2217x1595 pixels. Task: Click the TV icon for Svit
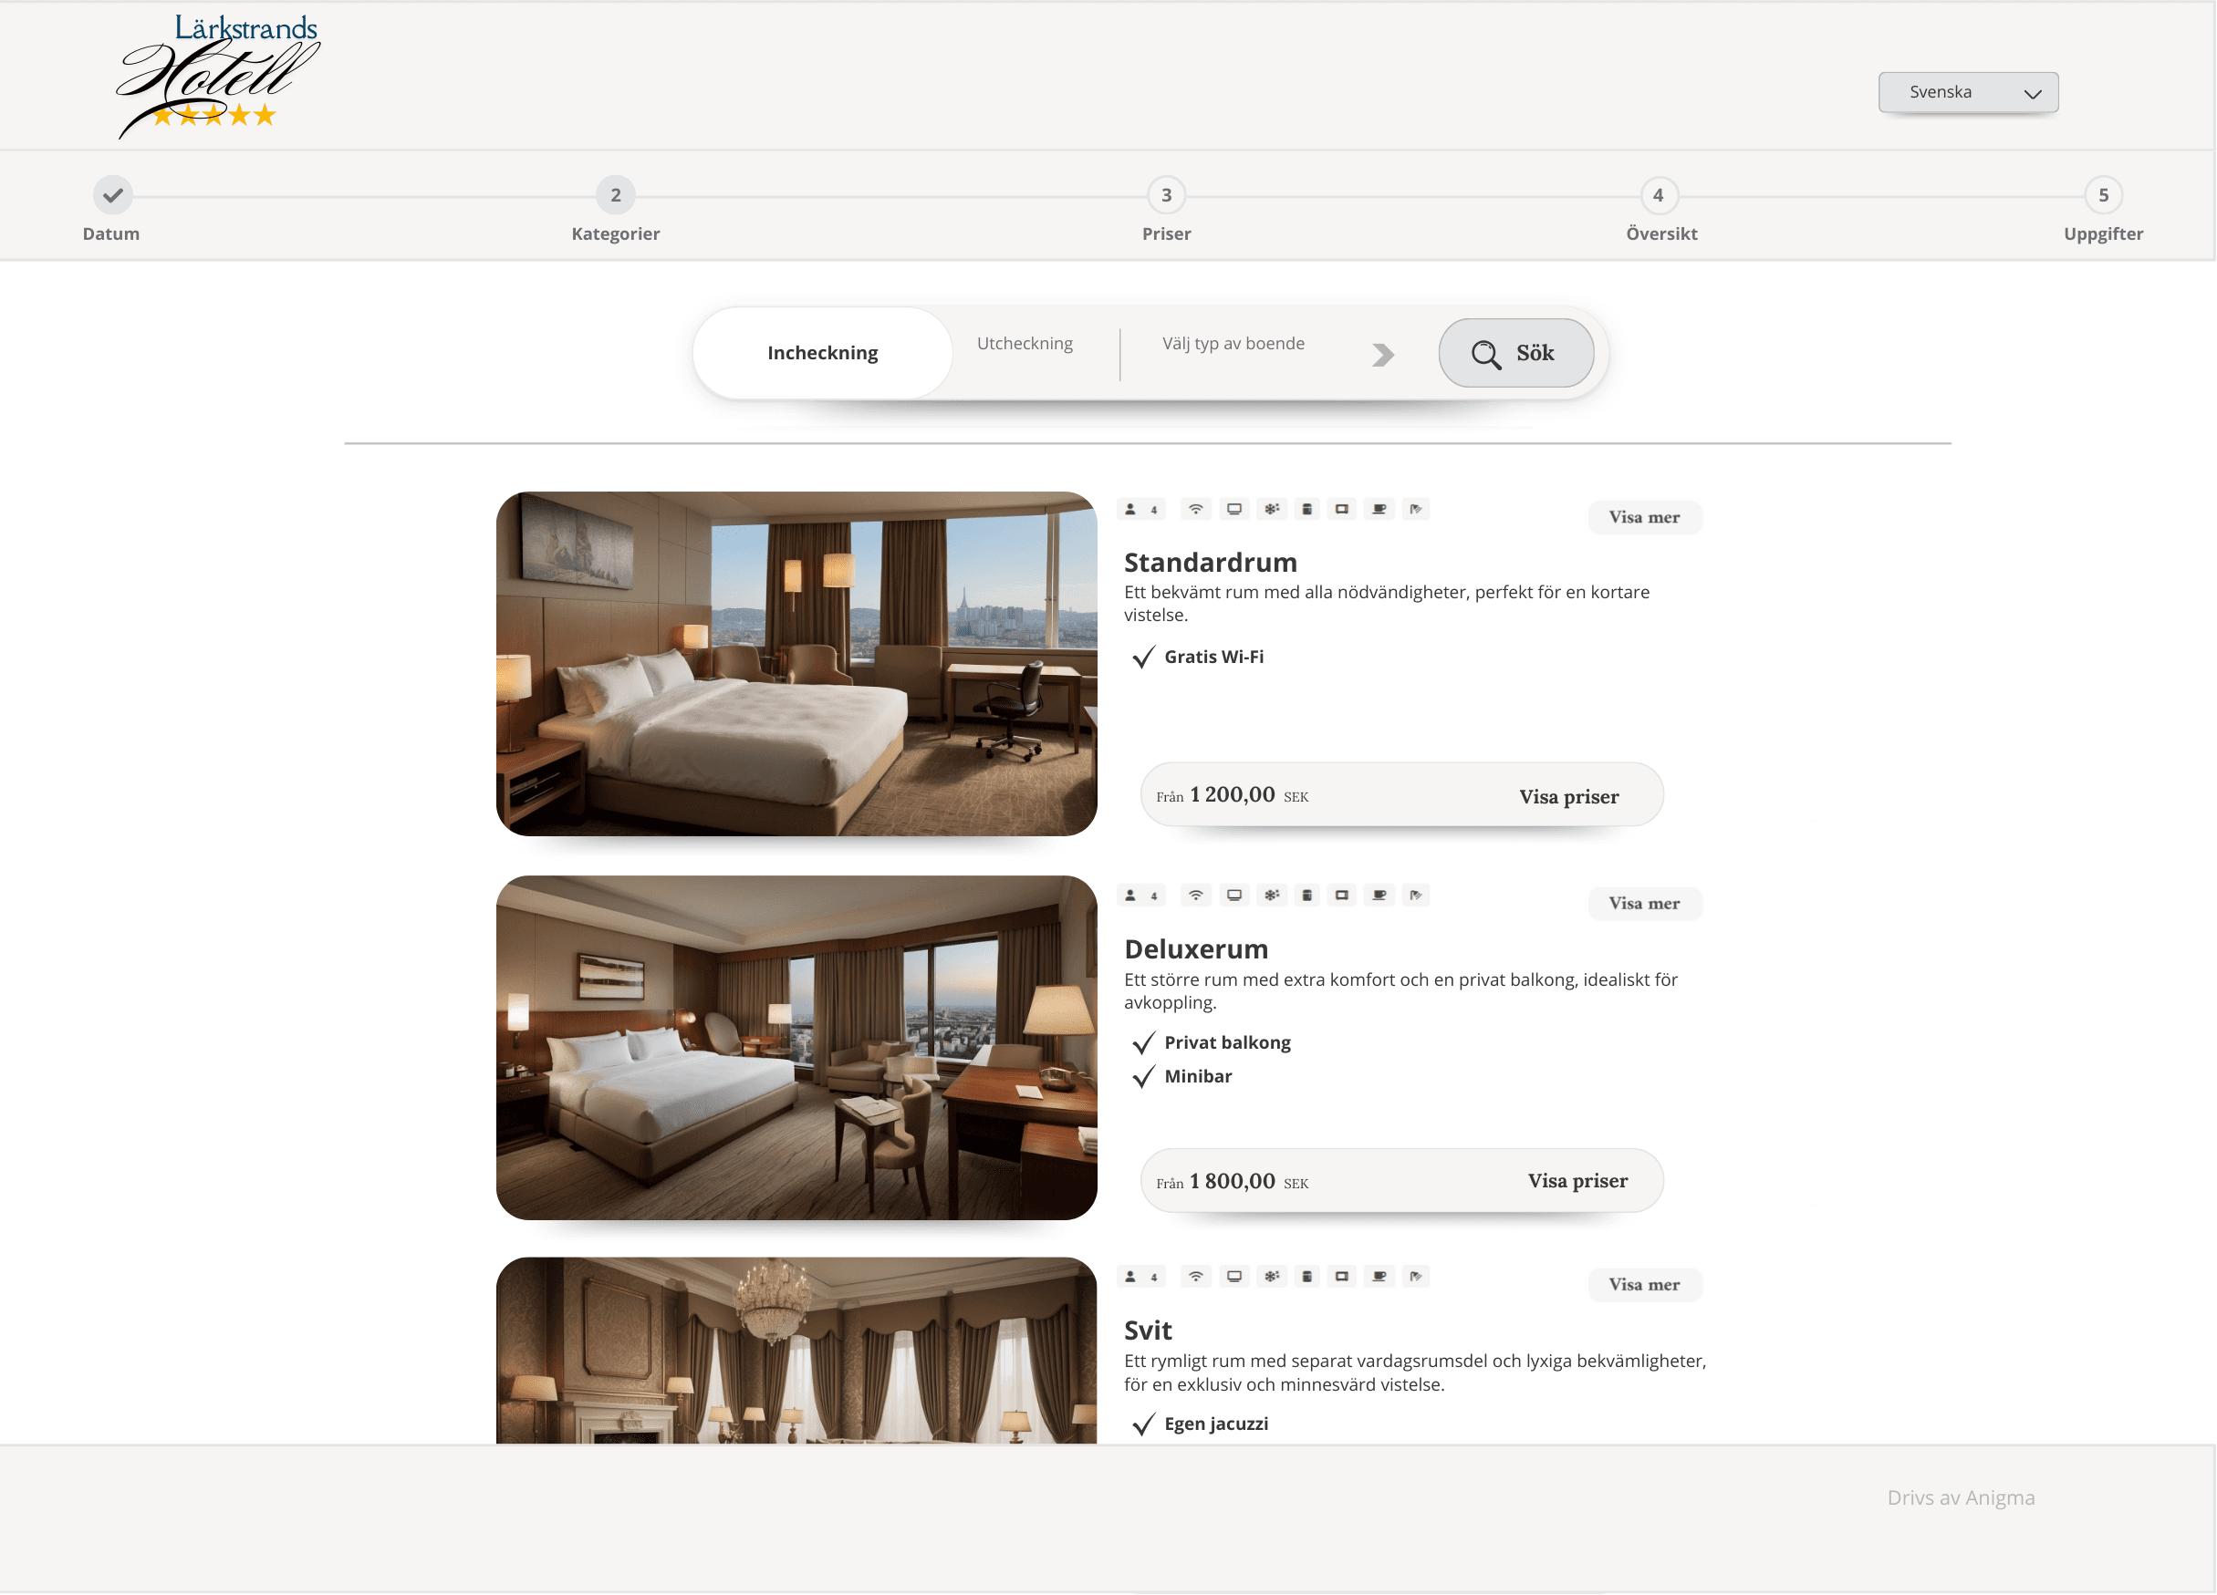click(x=1234, y=1277)
